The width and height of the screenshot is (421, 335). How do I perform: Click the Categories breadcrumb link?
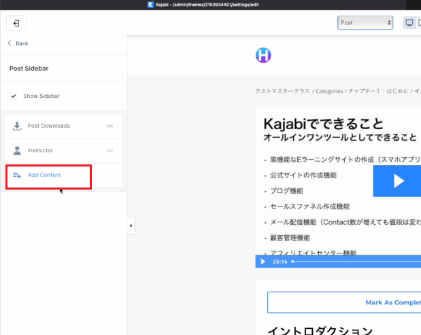329,91
